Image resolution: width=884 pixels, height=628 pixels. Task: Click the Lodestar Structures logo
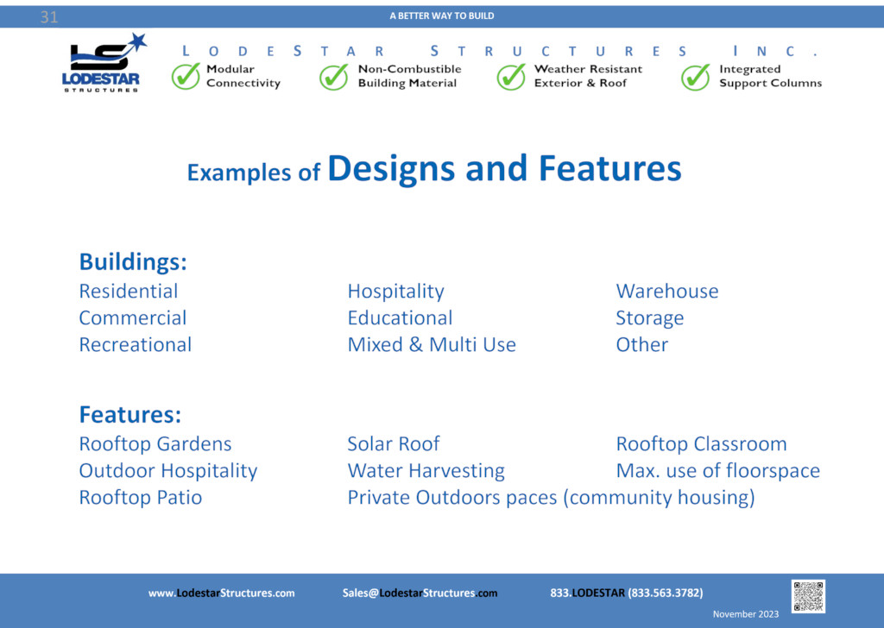pos(104,62)
